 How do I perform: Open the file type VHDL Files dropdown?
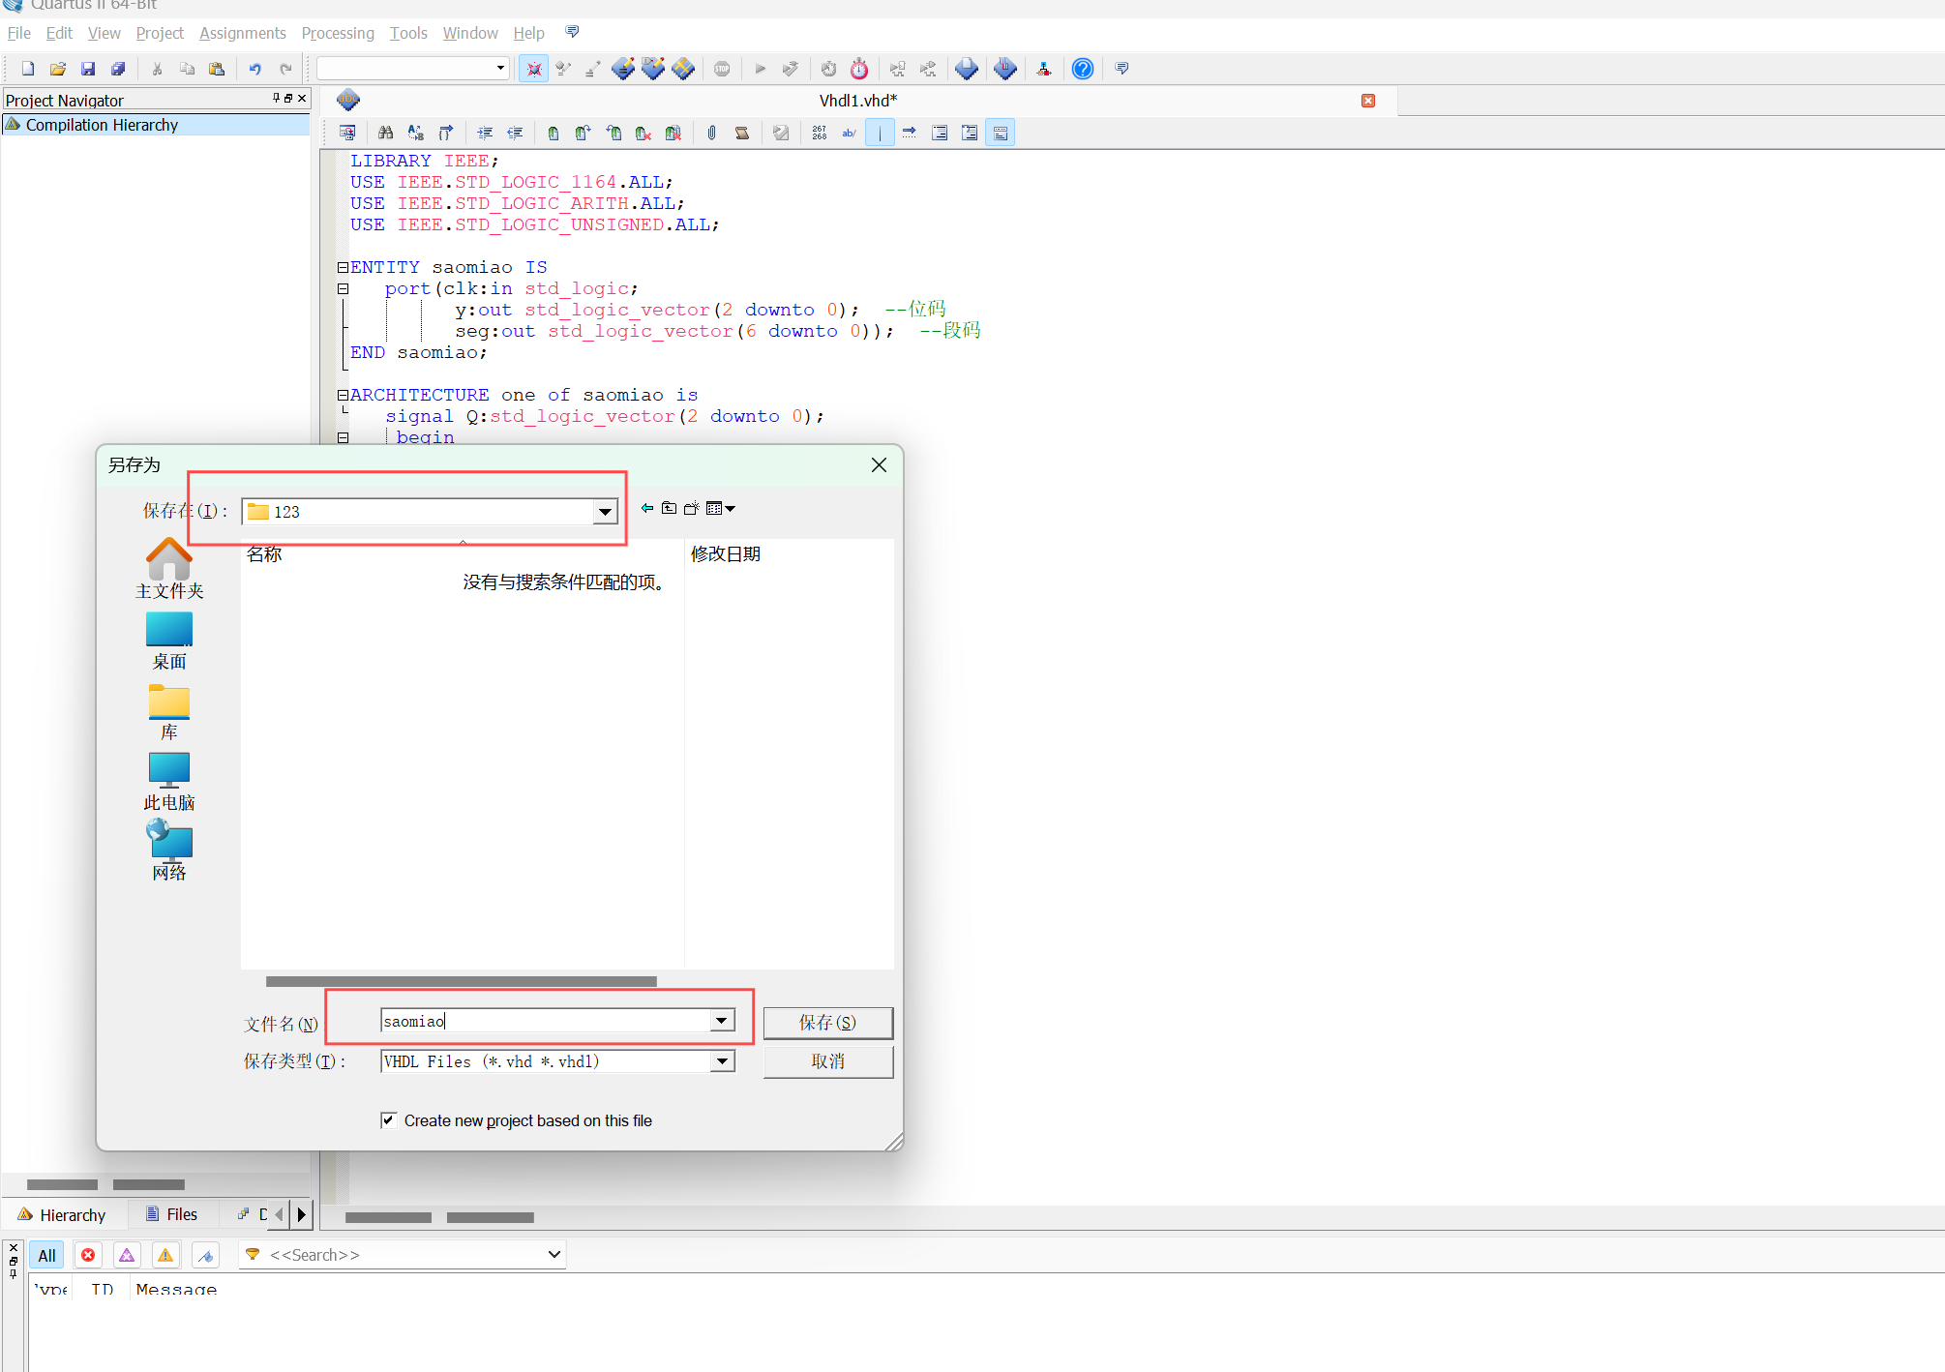pyautogui.click(x=722, y=1061)
